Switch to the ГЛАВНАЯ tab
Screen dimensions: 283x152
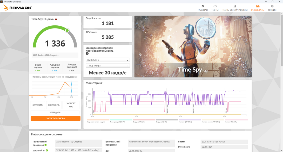tap(203, 7)
